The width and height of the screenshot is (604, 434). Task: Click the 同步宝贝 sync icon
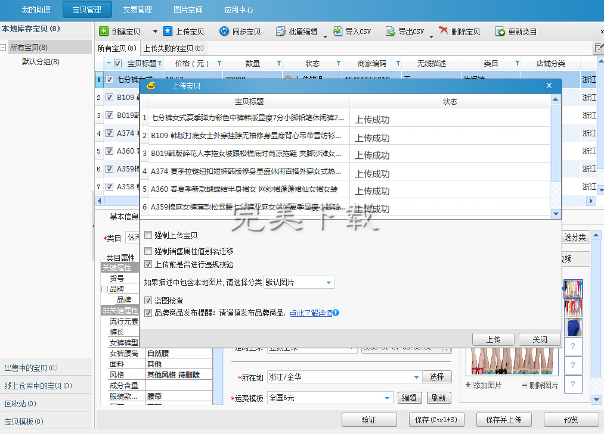click(x=224, y=31)
